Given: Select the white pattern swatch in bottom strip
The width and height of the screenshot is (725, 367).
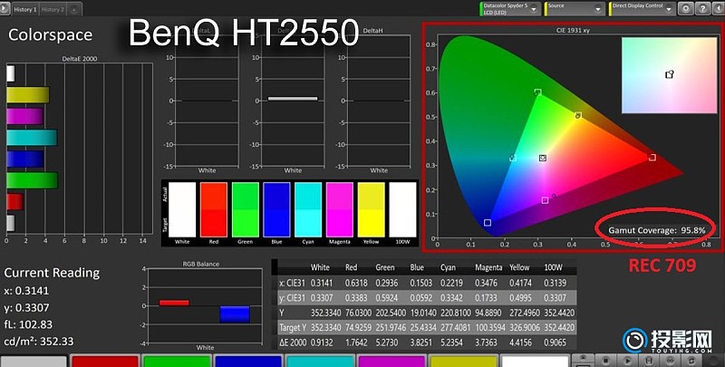Looking at the screenshot, I should (x=535, y=362).
